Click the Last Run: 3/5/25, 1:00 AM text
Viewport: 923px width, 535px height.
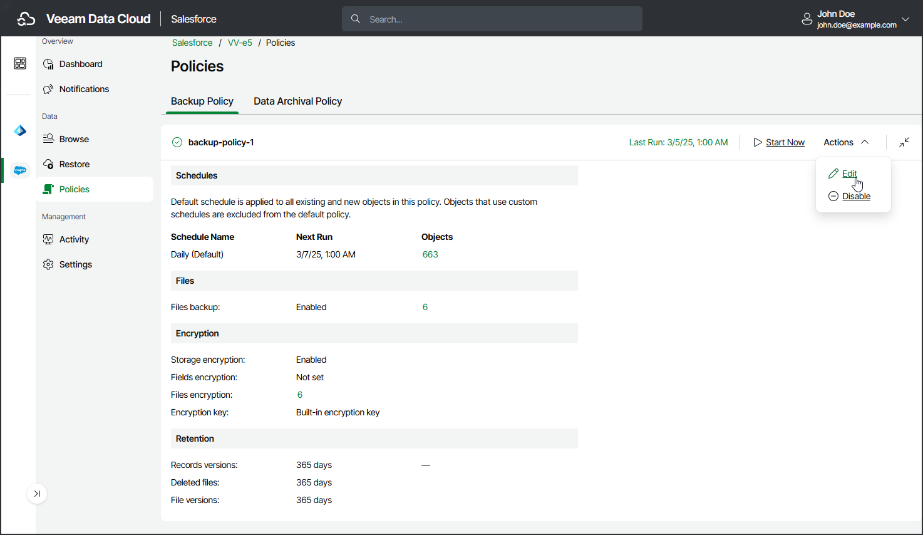(678, 142)
